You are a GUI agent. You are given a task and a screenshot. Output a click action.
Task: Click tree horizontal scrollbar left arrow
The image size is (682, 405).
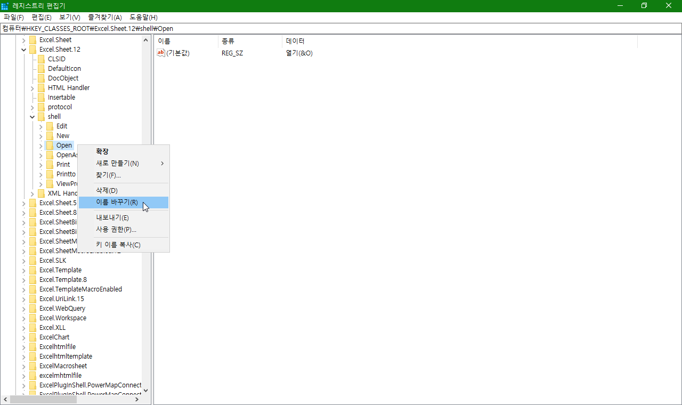5,399
